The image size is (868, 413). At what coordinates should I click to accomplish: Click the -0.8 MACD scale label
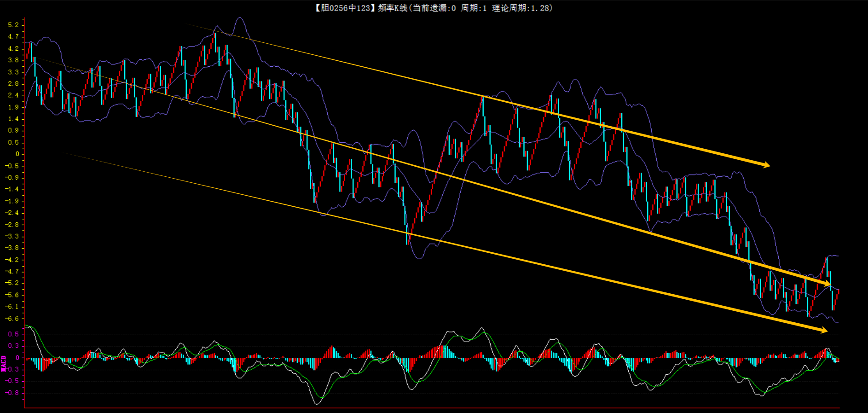click(x=12, y=393)
